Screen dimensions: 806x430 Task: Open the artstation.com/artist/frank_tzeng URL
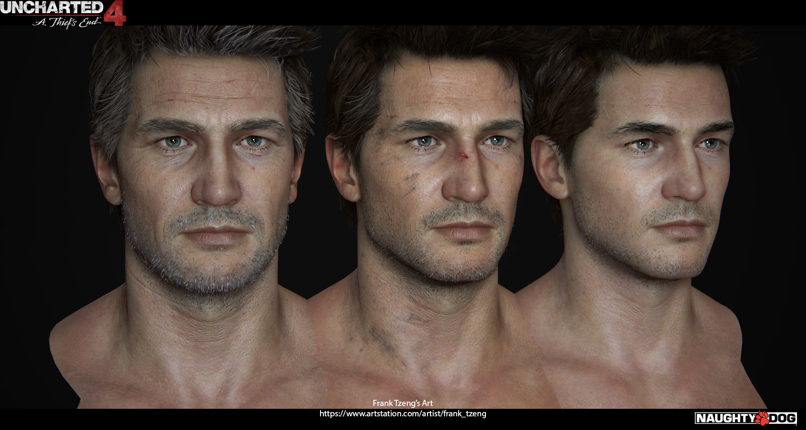coord(403,413)
